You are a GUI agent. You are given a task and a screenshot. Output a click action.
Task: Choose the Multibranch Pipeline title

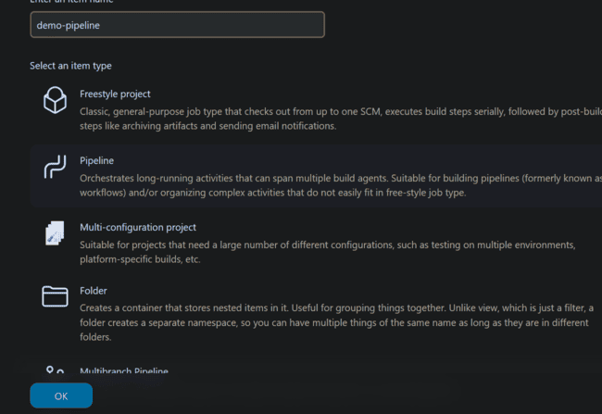[124, 371]
